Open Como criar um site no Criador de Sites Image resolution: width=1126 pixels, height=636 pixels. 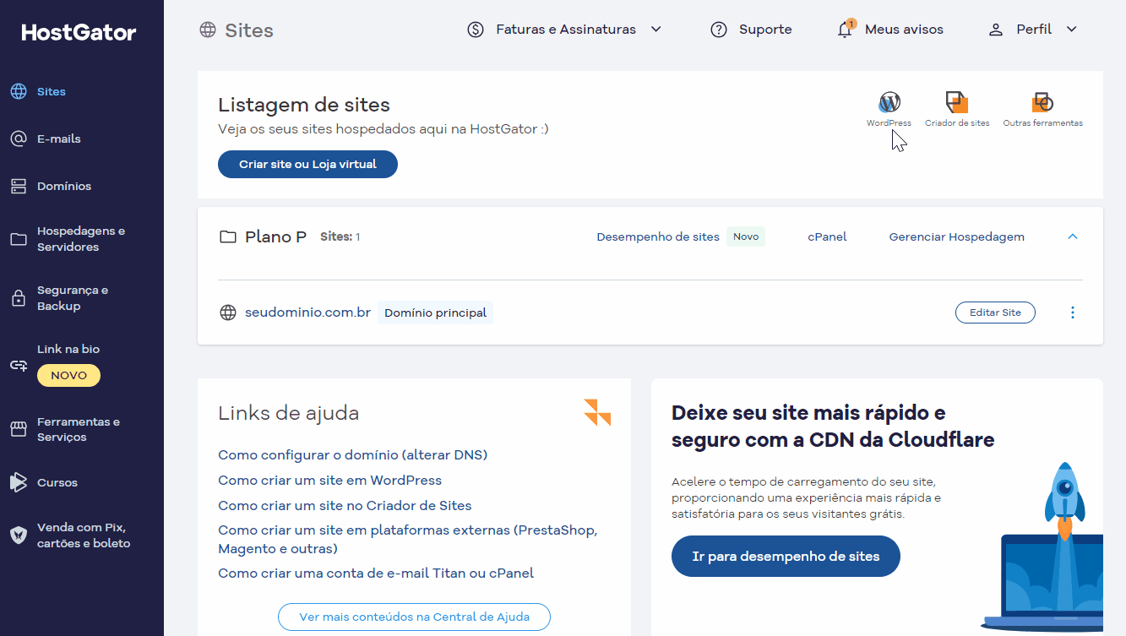[345, 505]
